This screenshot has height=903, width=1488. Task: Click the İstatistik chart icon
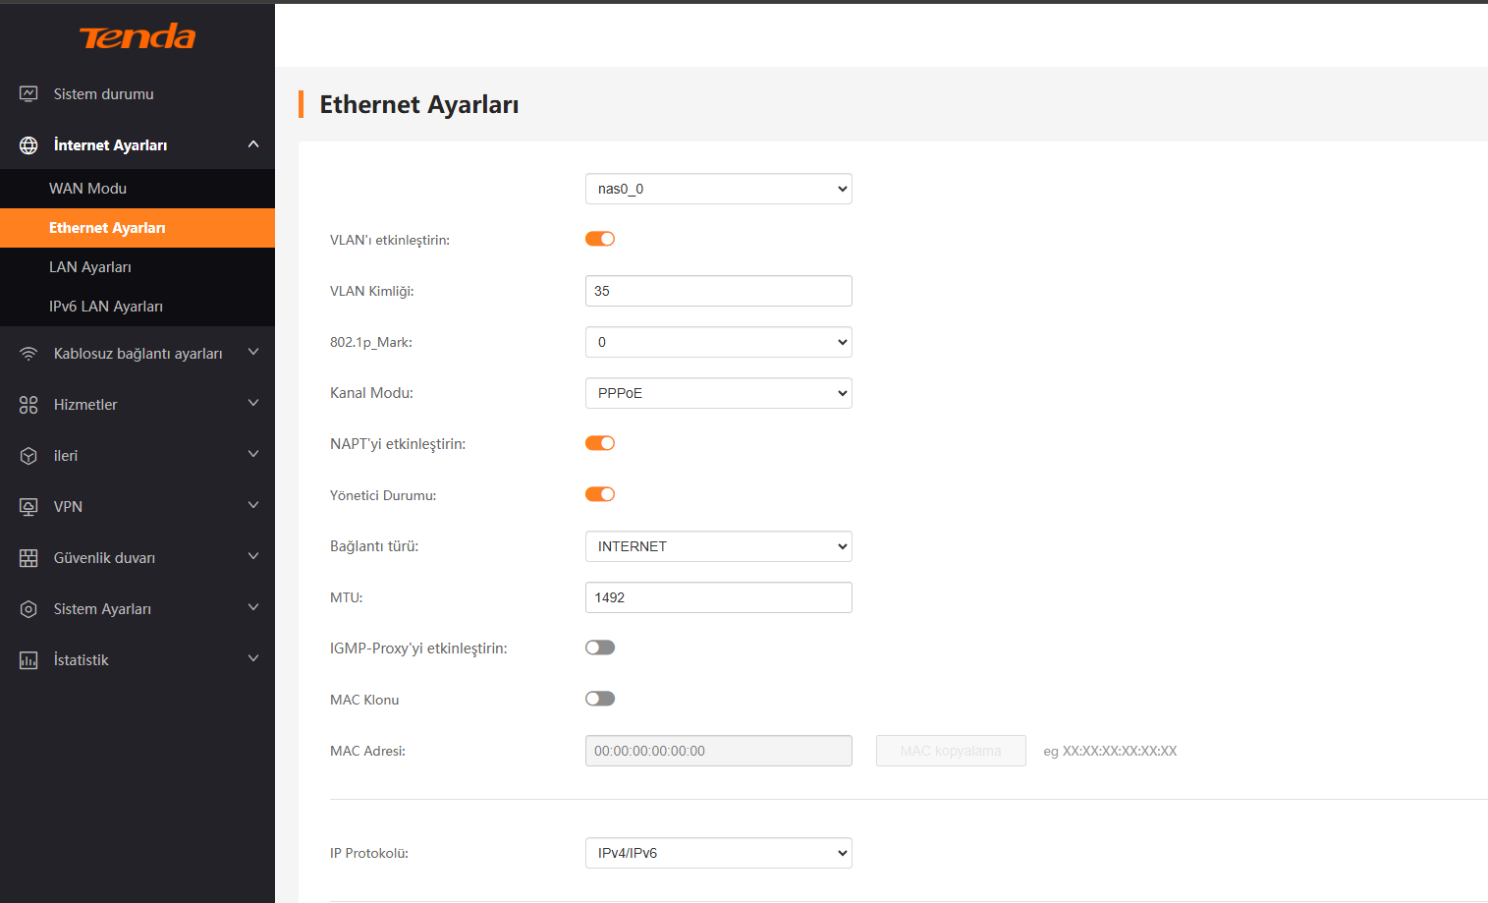click(x=28, y=660)
